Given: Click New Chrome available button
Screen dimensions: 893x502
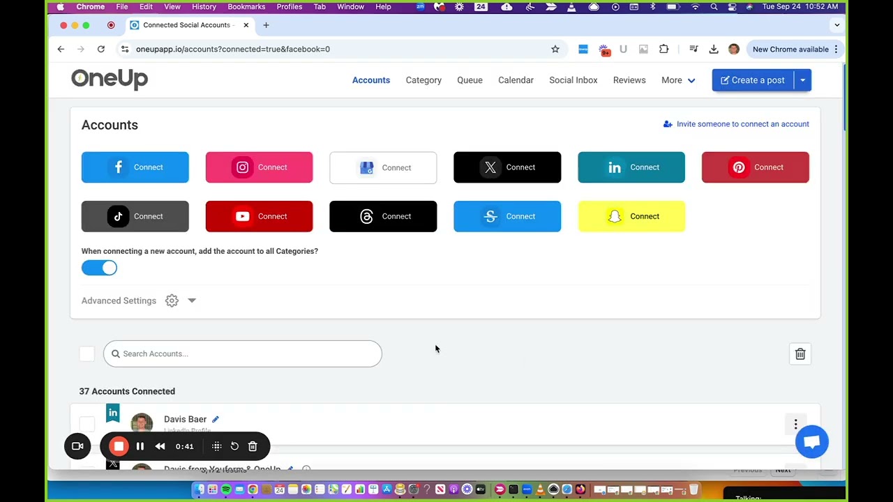Looking at the screenshot, I should (x=794, y=49).
